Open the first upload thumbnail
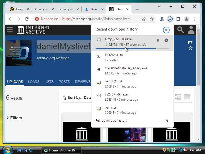The width and height of the screenshot is (205, 154). click(x=82, y=132)
